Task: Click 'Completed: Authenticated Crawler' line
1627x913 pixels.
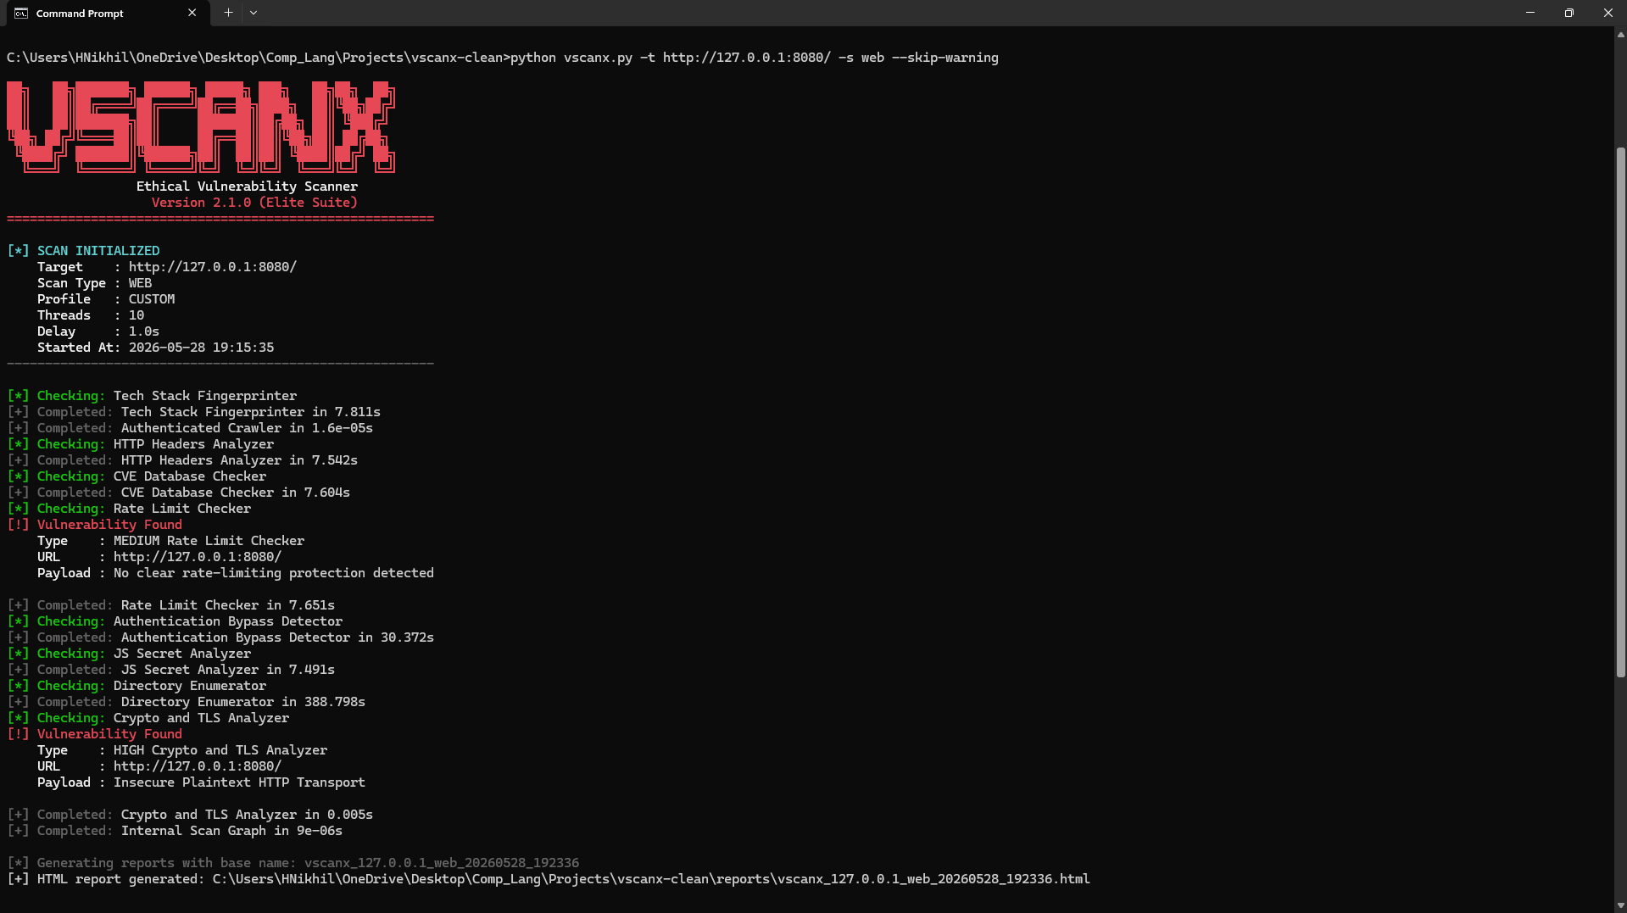Action: coord(190,428)
